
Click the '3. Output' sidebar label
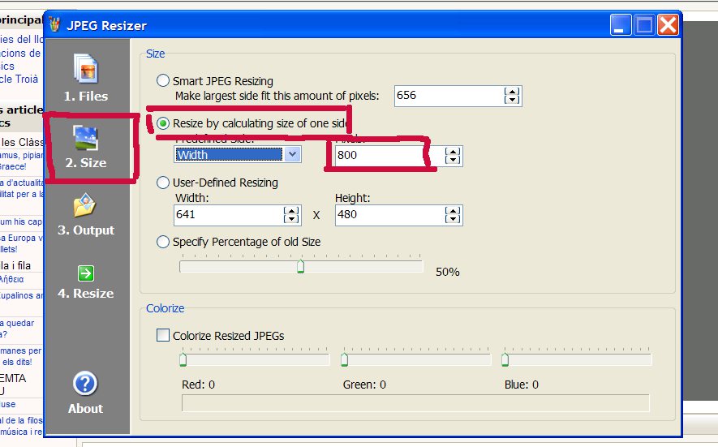pyautogui.click(x=86, y=230)
